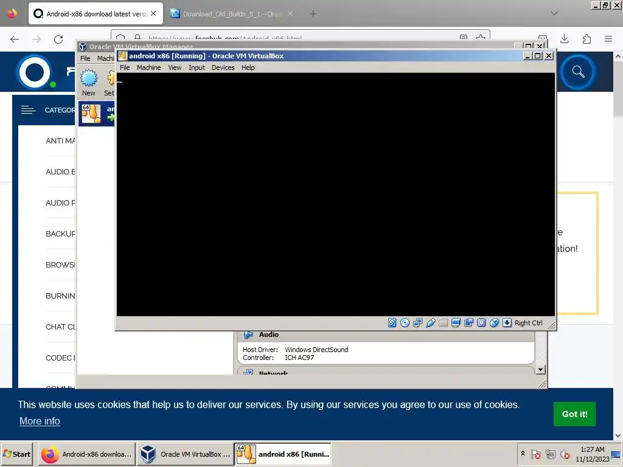Image resolution: width=623 pixels, height=467 pixels.
Task: Click the shared folders icon in VM status bar
Action: pos(443,323)
